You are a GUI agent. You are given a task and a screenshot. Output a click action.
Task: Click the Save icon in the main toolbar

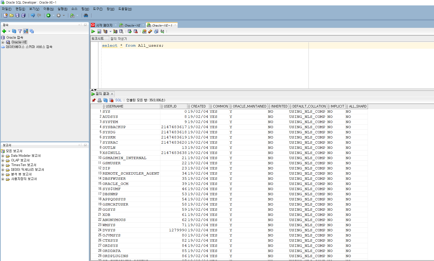click(x=17, y=15)
